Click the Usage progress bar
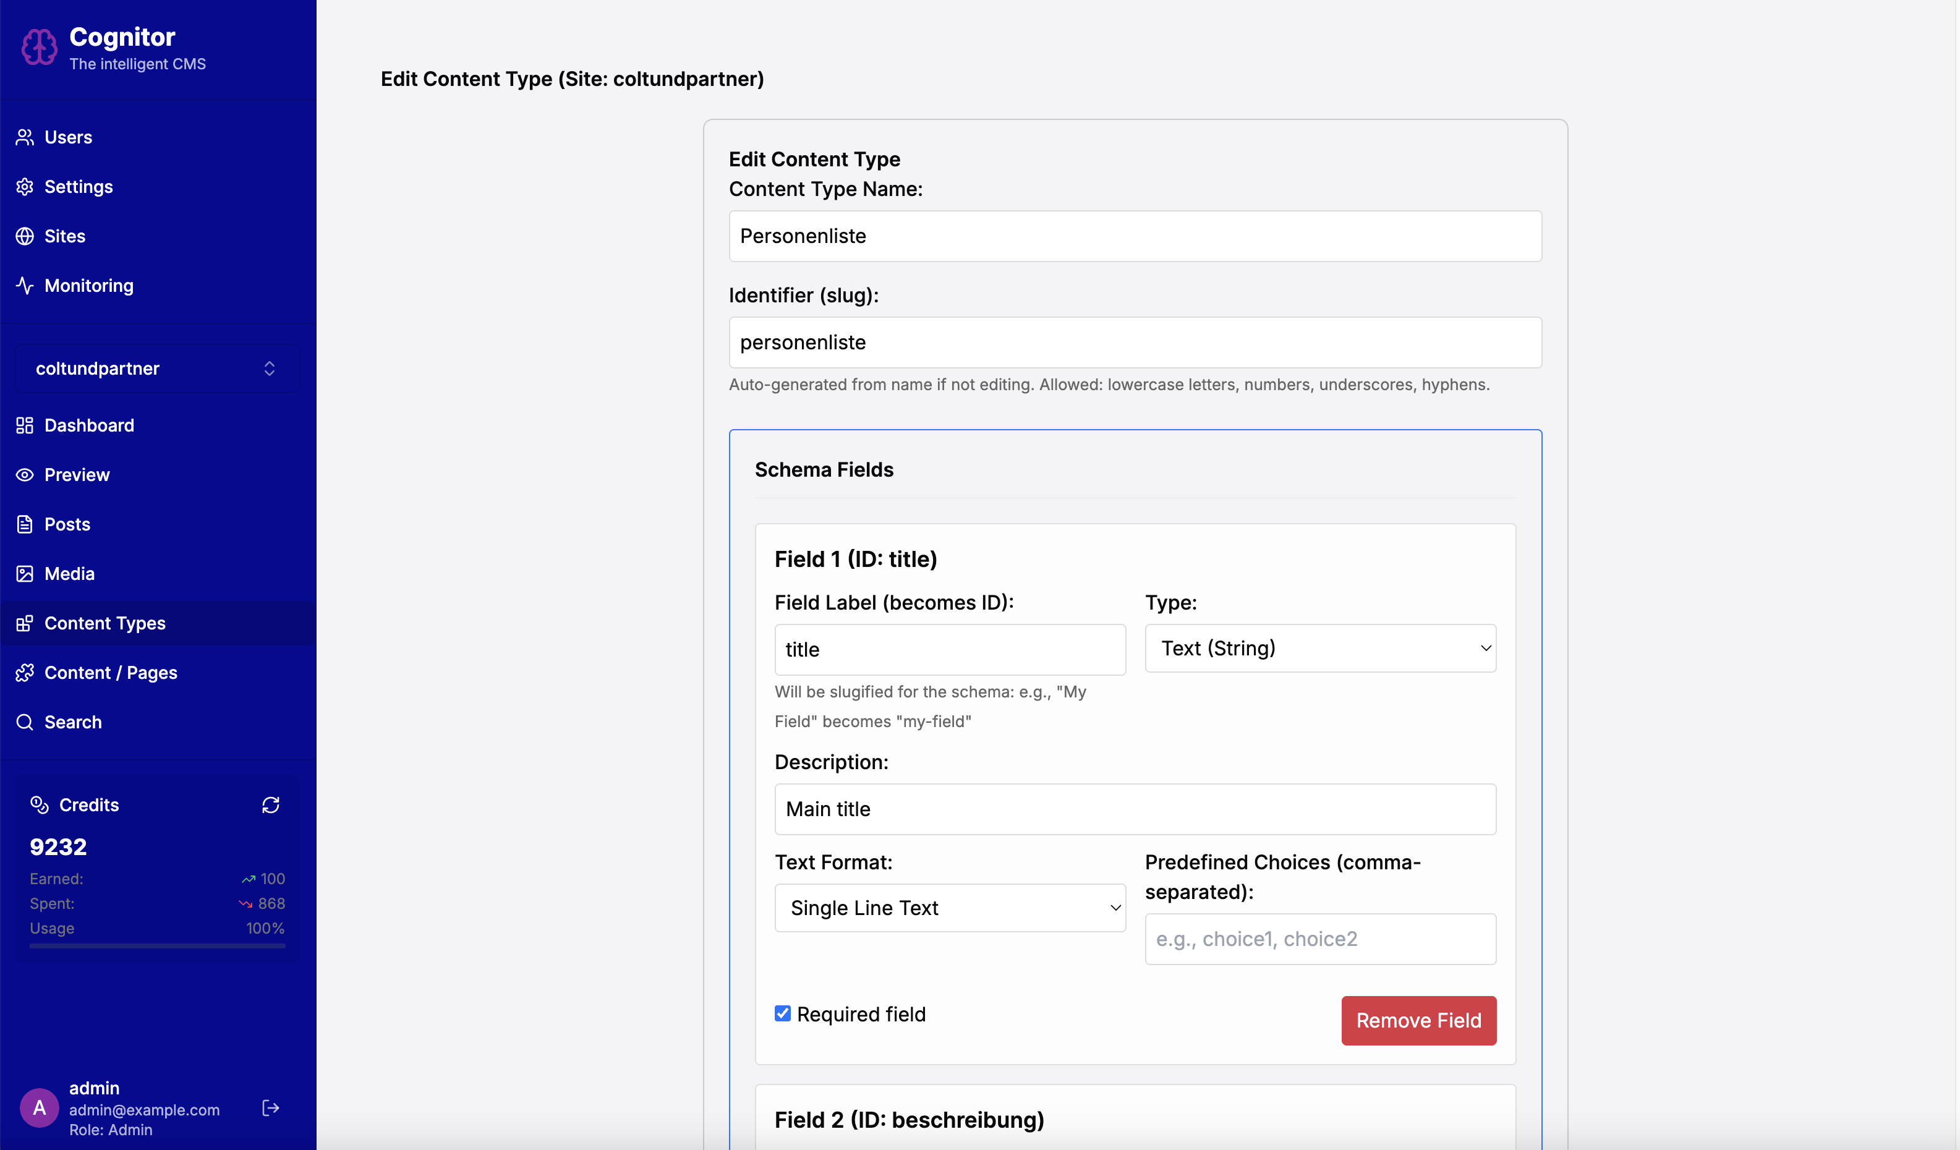Viewport: 1960px width, 1150px height. 156,947
